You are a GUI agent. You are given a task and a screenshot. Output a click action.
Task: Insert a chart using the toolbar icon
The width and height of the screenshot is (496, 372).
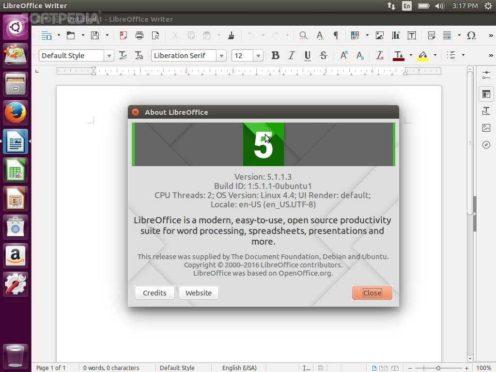(x=396, y=35)
